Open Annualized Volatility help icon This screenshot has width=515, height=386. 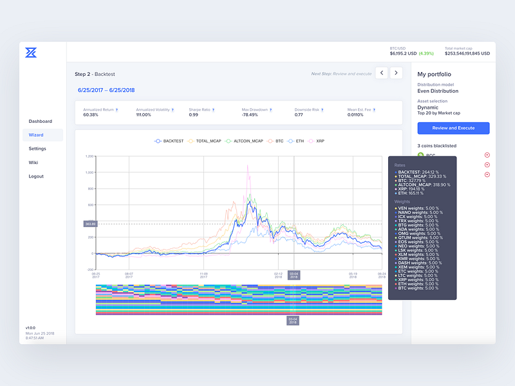point(173,110)
